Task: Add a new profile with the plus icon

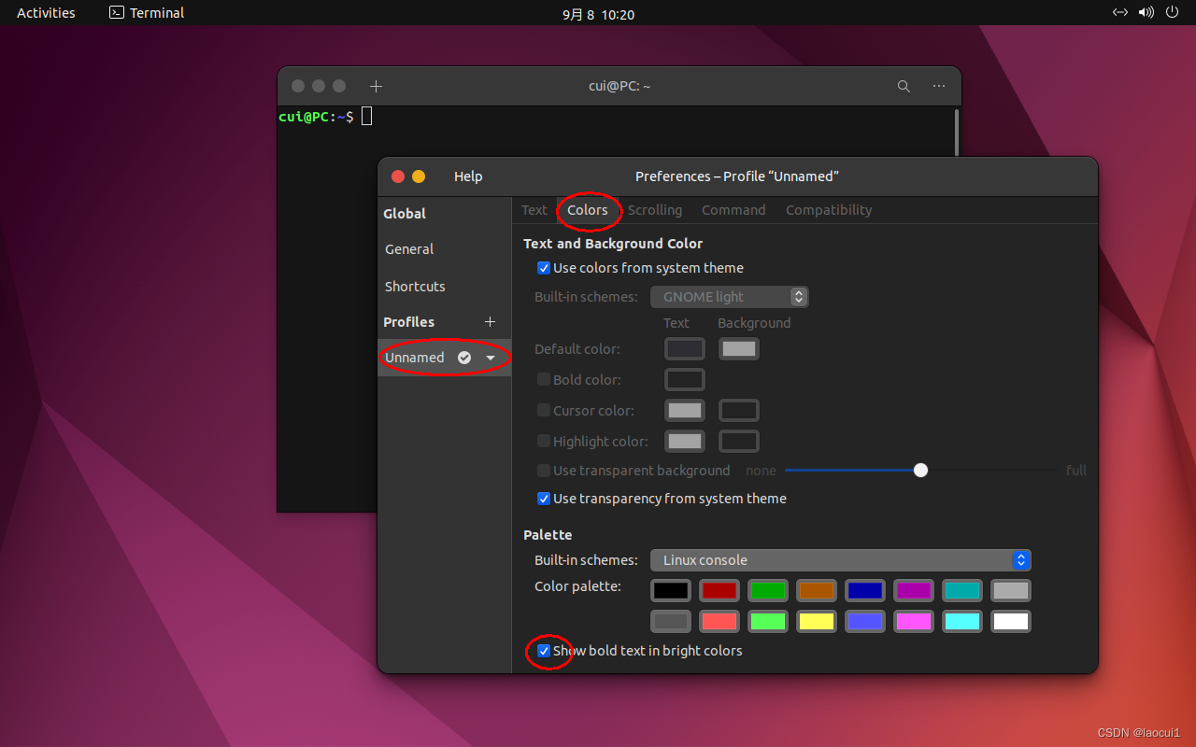Action: click(490, 321)
